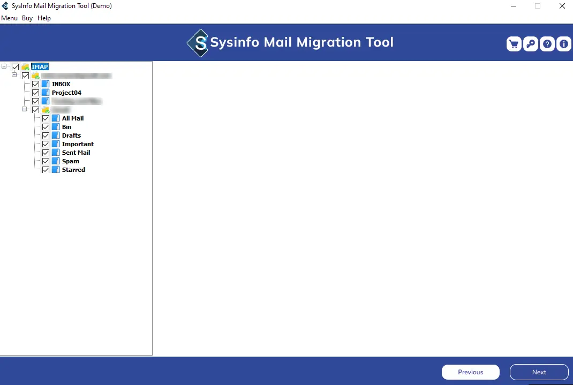Click the Sysinfo logo in header
Screen dimensions: 573x385
pos(198,43)
